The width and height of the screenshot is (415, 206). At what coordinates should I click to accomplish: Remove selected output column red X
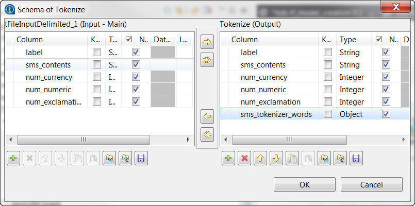pos(244,158)
